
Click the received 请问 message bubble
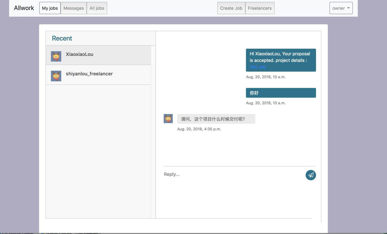[x=216, y=119]
